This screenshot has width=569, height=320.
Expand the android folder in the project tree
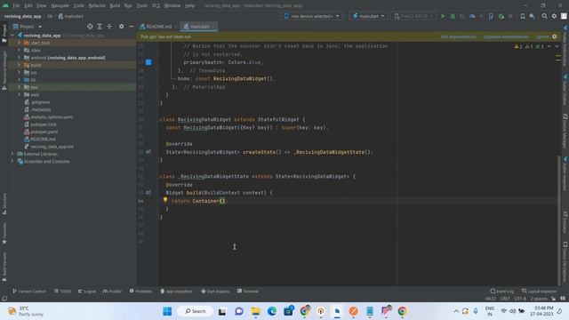[20, 58]
